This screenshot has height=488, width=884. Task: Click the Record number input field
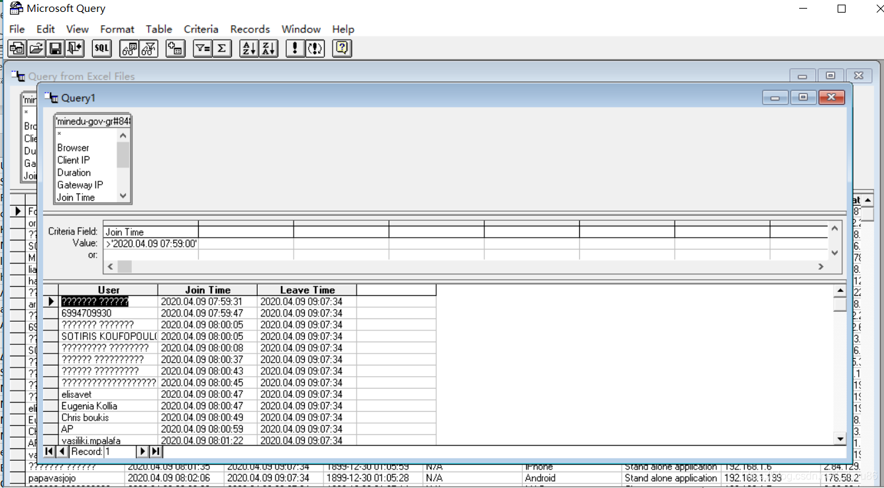(119, 452)
